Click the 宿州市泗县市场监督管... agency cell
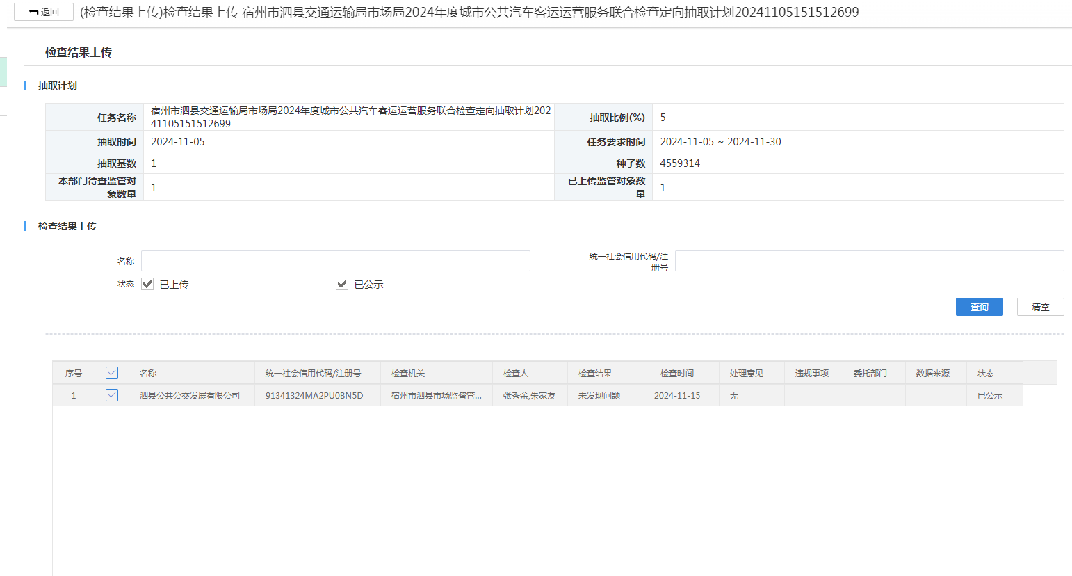Screen dimensions: 1072x576 437,395
